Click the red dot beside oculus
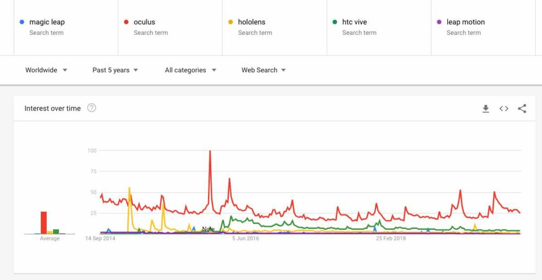The width and height of the screenshot is (542, 280). point(126,22)
